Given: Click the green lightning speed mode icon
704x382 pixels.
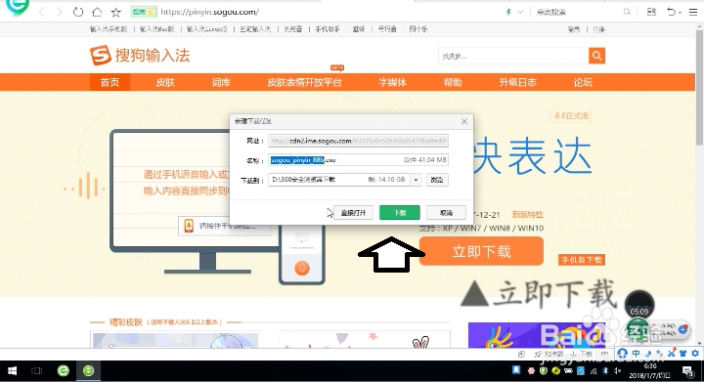Looking at the screenshot, I should (508, 12).
